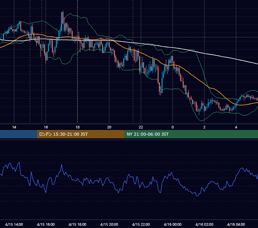Click the 4/15 18:00 date label
The height and width of the screenshot is (228, 258).
pos(77,224)
